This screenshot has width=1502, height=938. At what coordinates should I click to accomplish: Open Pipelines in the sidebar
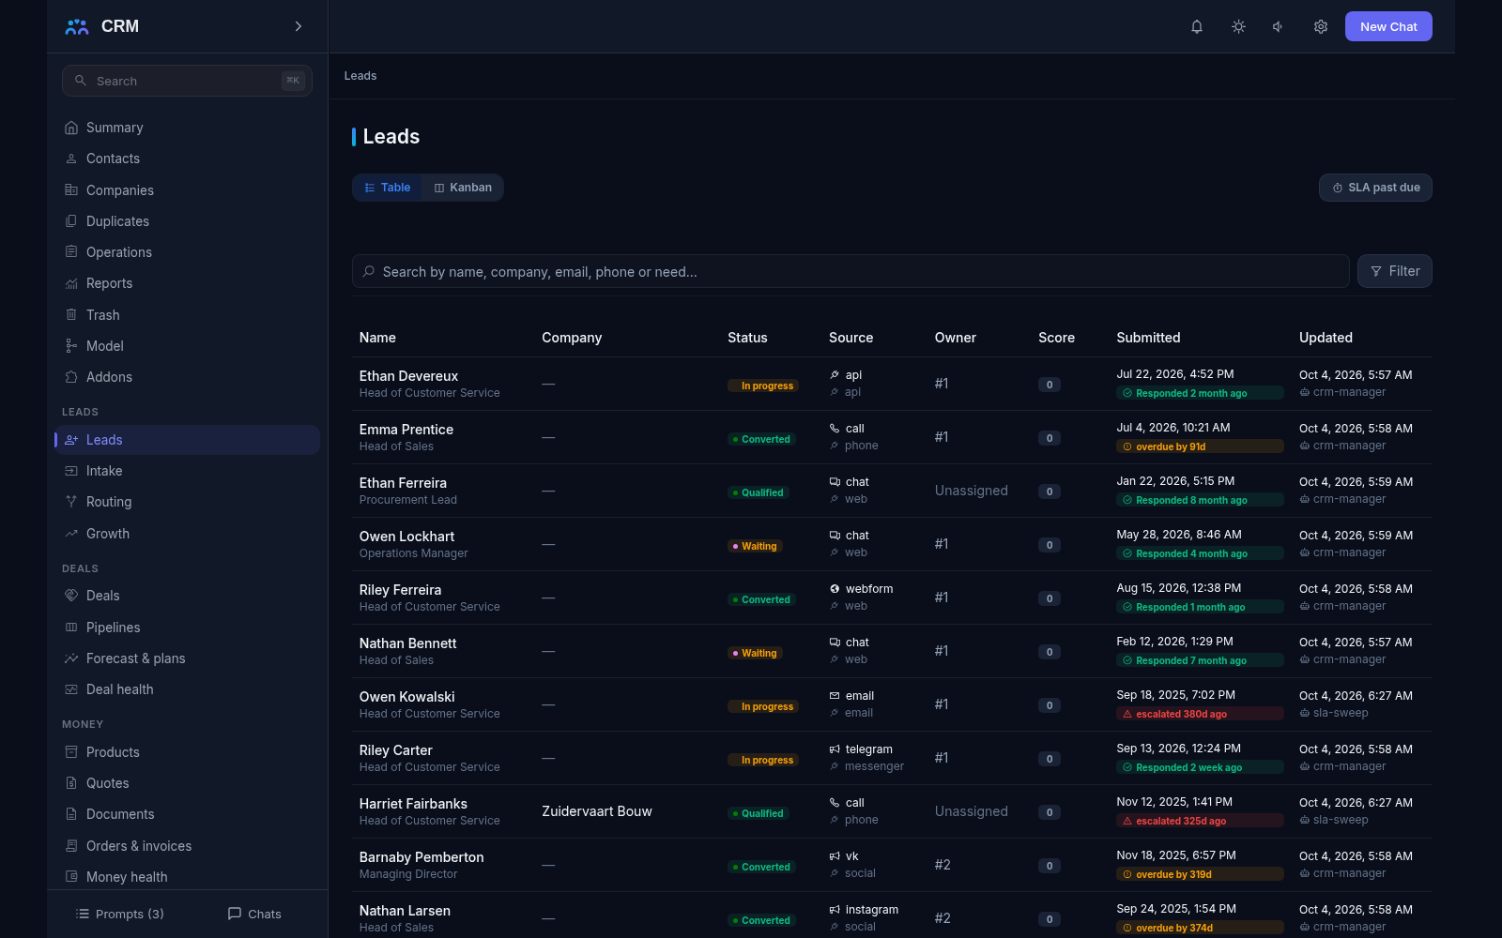coord(187,628)
